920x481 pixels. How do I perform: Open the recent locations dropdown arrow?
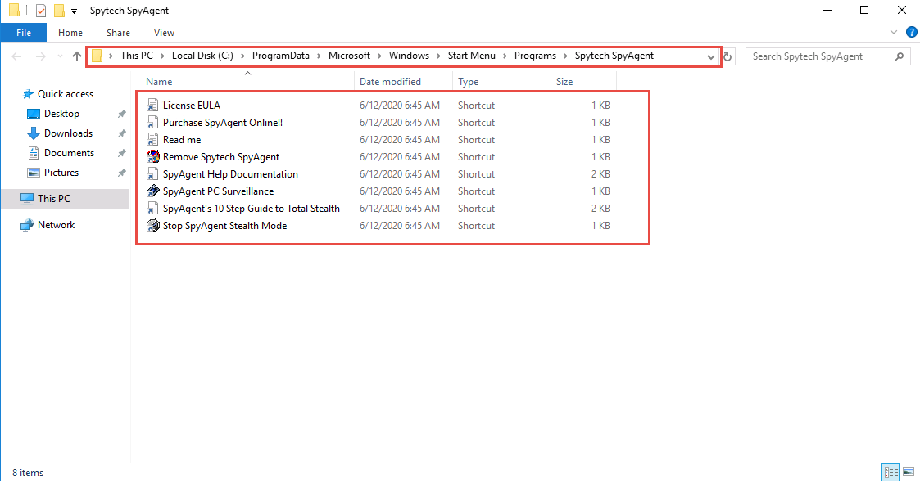[x=60, y=56]
